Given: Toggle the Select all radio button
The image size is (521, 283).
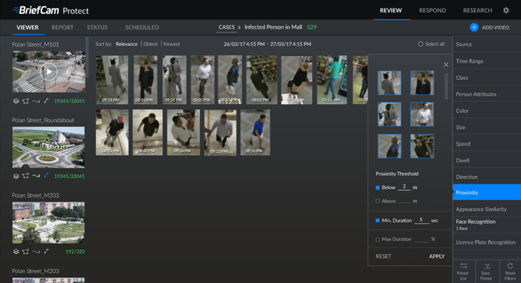Looking at the screenshot, I should (x=420, y=44).
